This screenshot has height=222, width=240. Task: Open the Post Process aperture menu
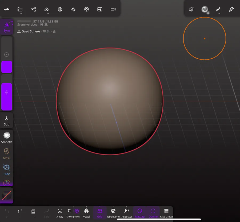click(86, 9)
